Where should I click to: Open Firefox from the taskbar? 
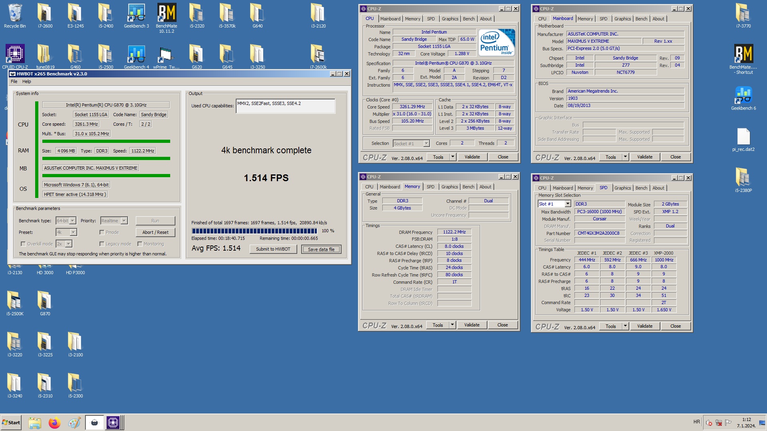54,423
